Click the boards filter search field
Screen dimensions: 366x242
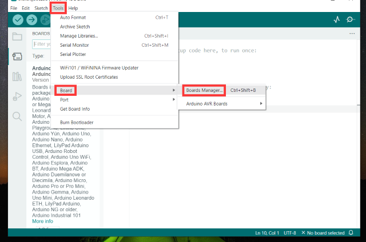pyautogui.click(x=42, y=44)
